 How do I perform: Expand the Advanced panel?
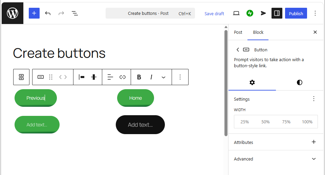pyautogui.click(x=276, y=159)
